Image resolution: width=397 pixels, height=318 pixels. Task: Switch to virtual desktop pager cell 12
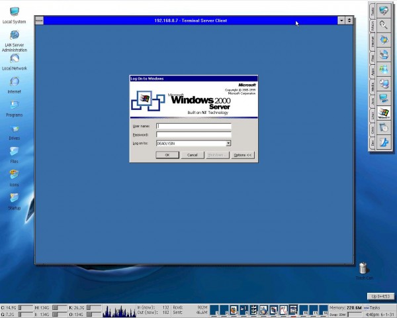pyautogui.click(x=324, y=311)
